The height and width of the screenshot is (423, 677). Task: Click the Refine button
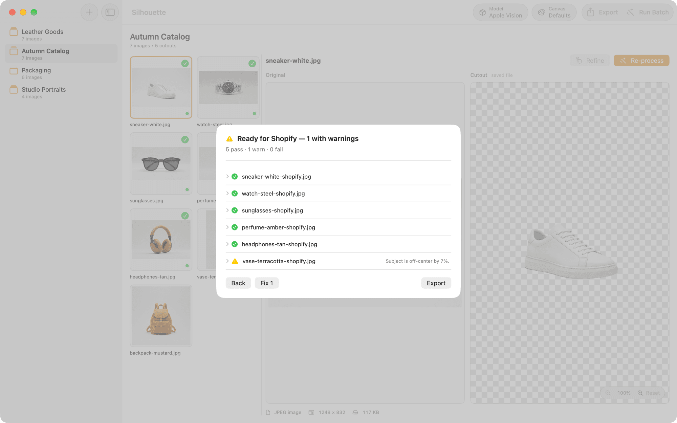pyautogui.click(x=590, y=61)
